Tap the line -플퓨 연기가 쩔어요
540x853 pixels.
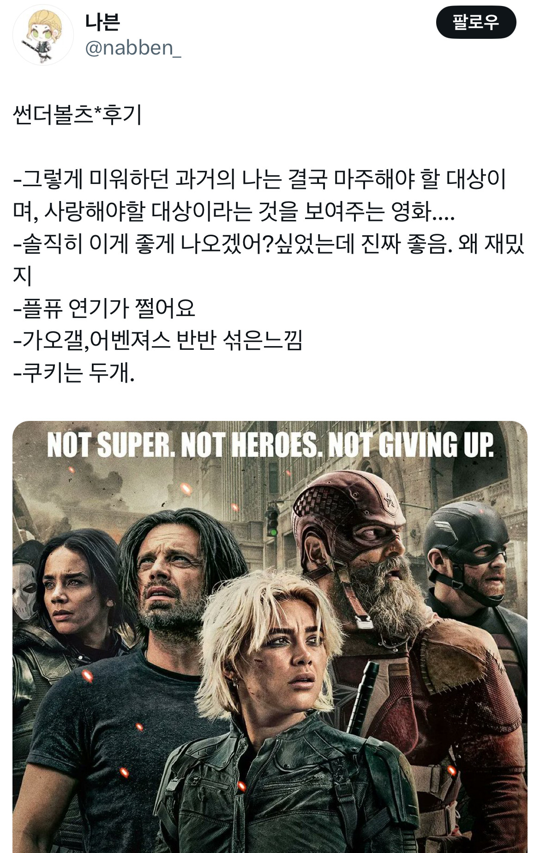click(104, 308)
